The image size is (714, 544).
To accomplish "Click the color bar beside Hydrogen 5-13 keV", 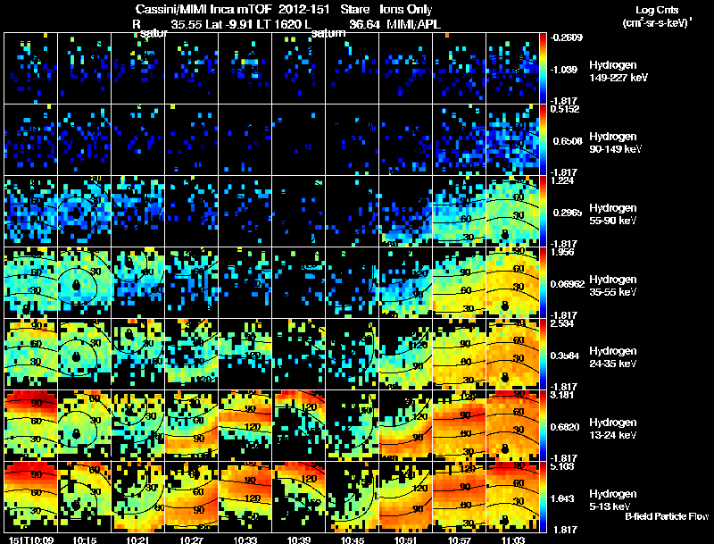I will pos(543,498).
